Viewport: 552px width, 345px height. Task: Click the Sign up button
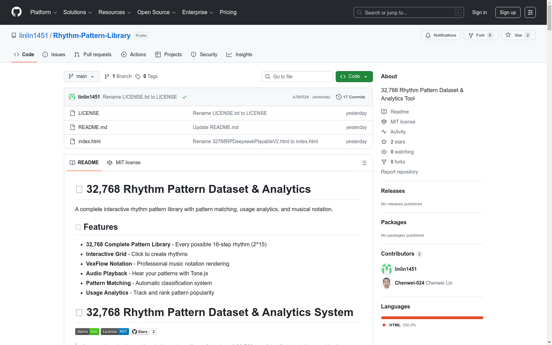point(508,12)
